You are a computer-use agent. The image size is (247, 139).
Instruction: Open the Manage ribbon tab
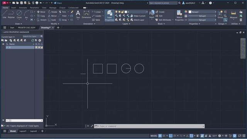pyautogui.click(x=53, y=8)
